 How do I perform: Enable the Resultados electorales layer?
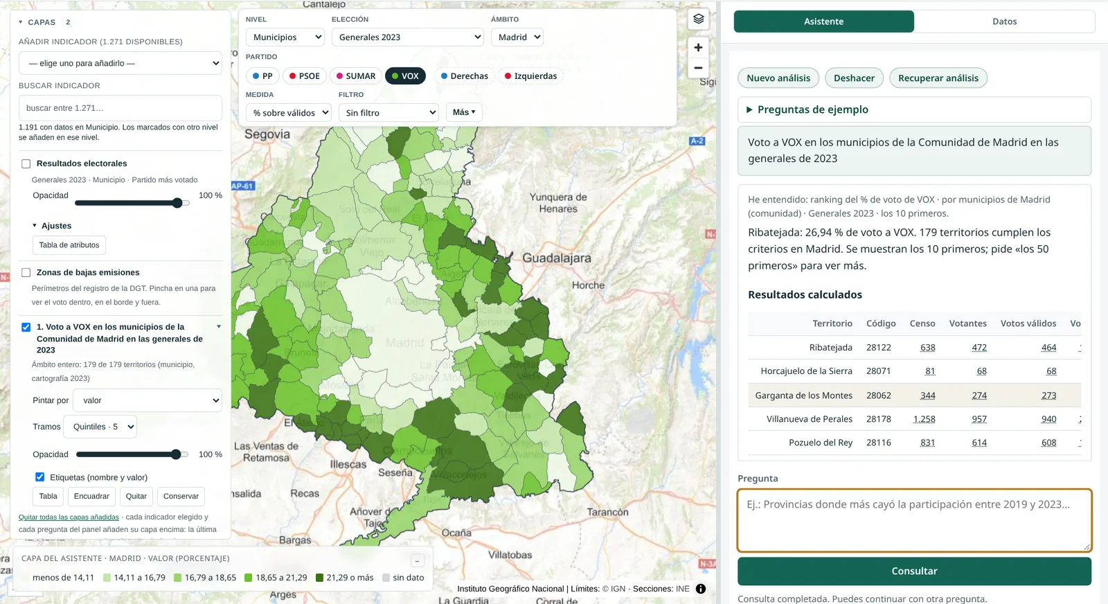click(26, 164)
